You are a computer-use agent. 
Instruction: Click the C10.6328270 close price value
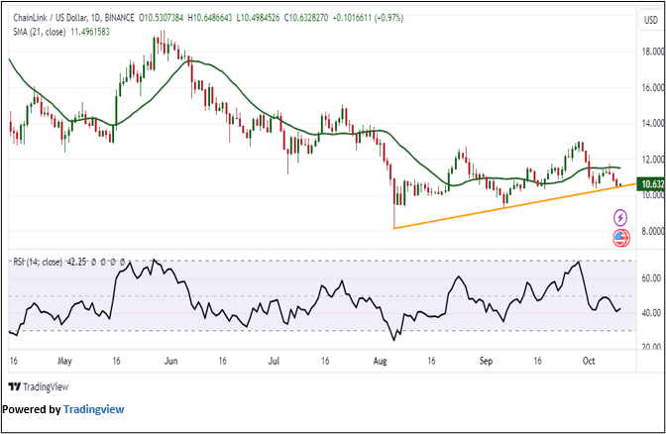tap(306, 18)
